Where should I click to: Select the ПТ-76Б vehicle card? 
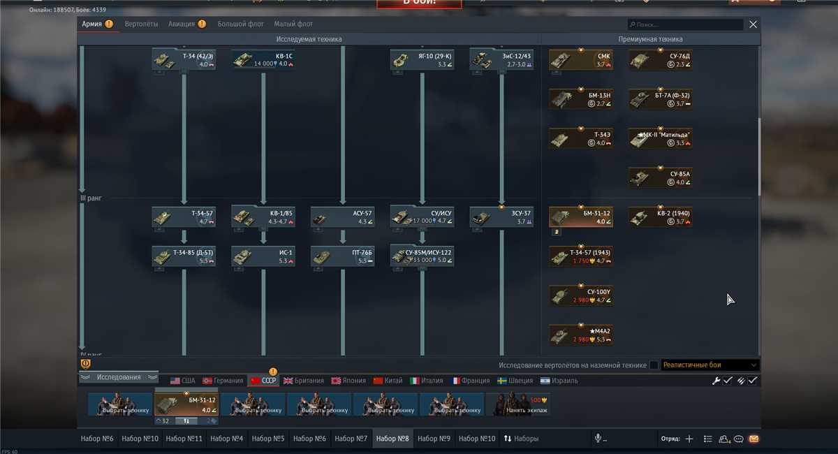pyautogui.click(x=343, y=256)
